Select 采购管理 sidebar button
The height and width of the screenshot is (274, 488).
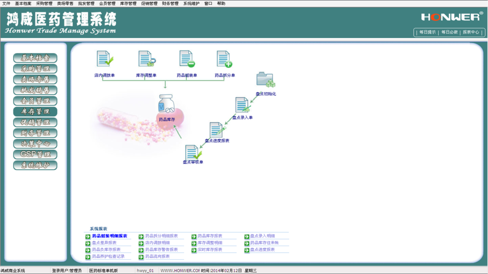35,69
